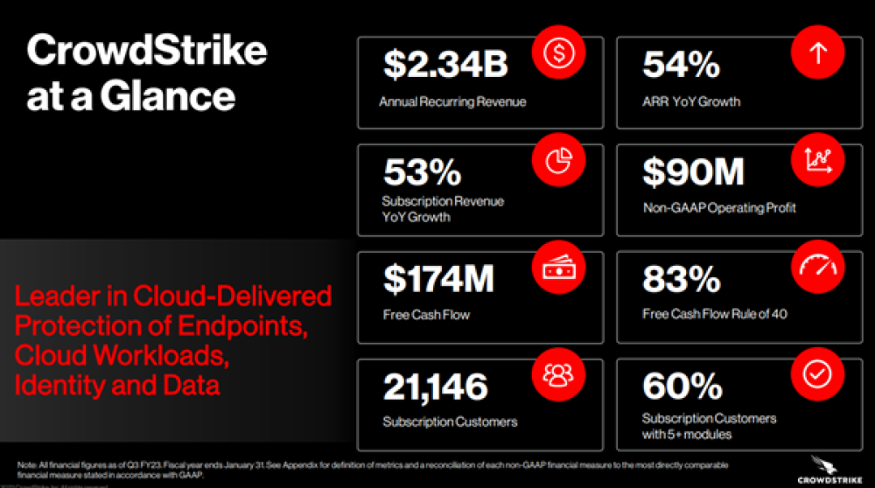Click the footnote about Q3 FY23 figures
The image size is (875, 488).
click(372, 470)
